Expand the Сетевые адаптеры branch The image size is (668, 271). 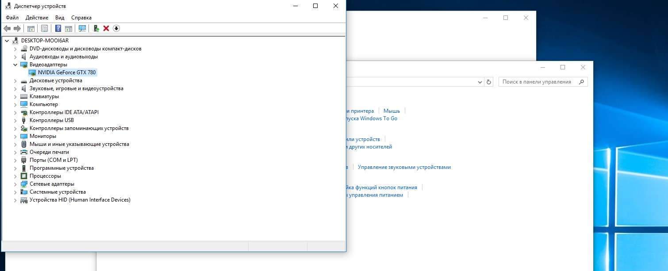pyautogui.click(x=15, y=184)
